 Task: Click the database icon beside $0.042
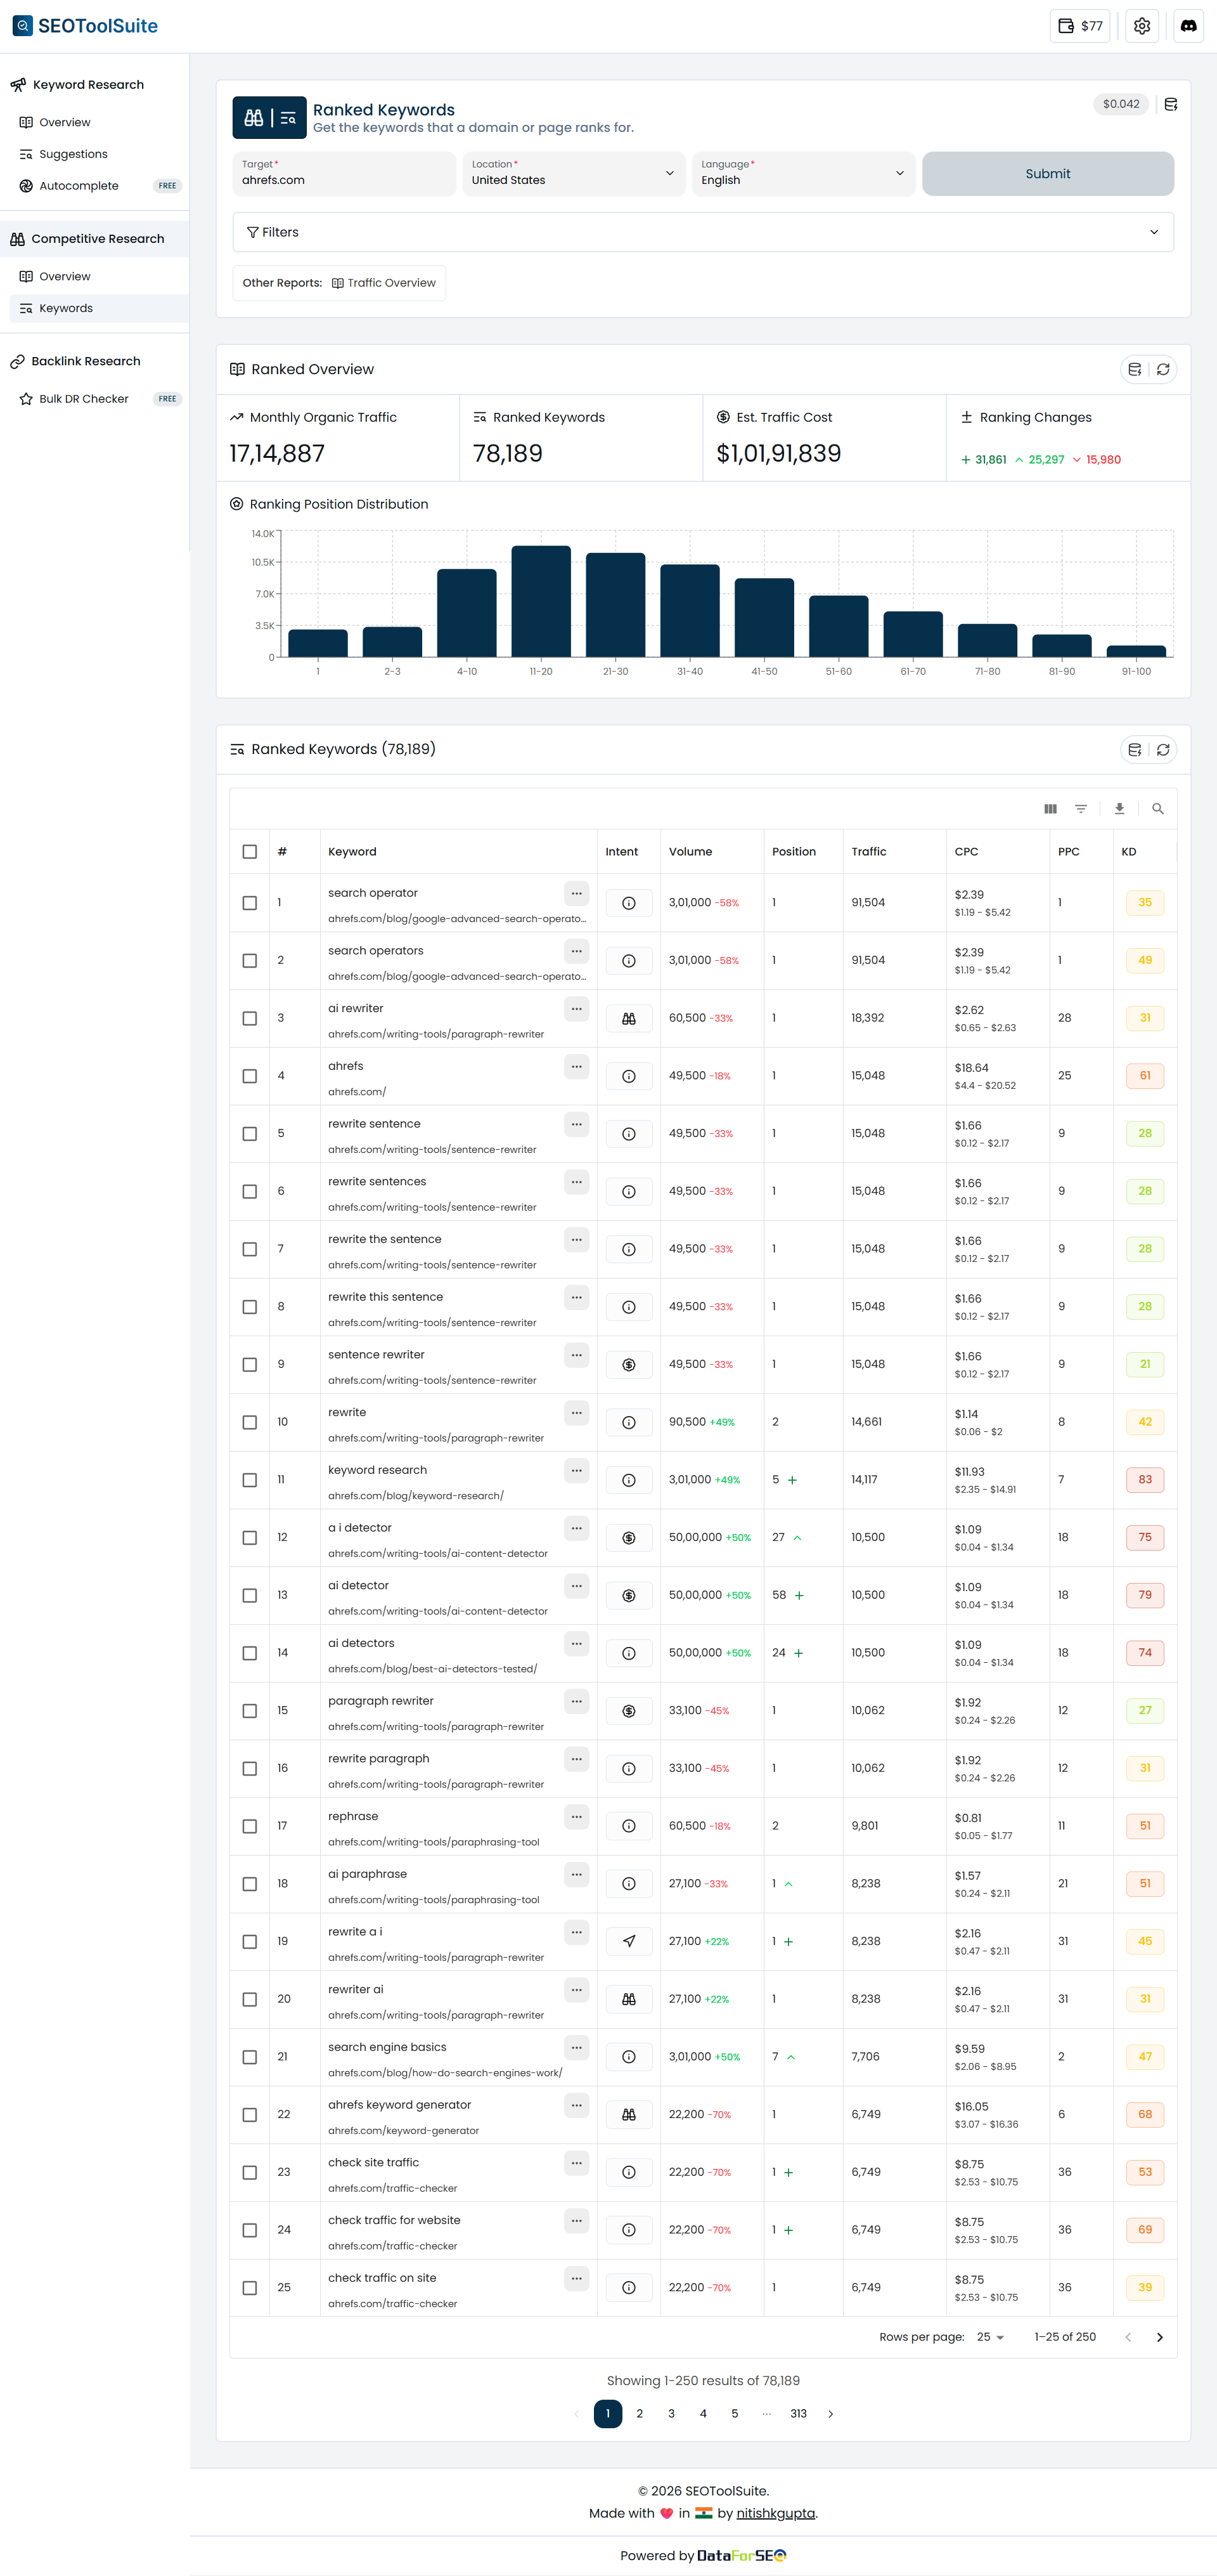1171,104
